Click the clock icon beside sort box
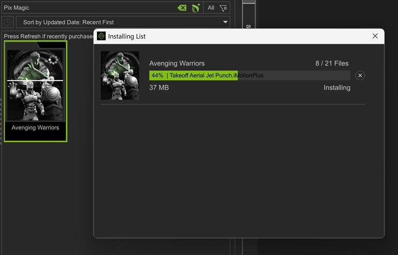Screen dimensions: 398x255 click(x=7, y=22)
